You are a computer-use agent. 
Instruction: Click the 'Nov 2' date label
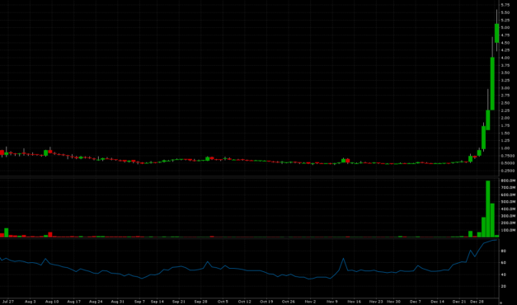[x=310, y=302]
